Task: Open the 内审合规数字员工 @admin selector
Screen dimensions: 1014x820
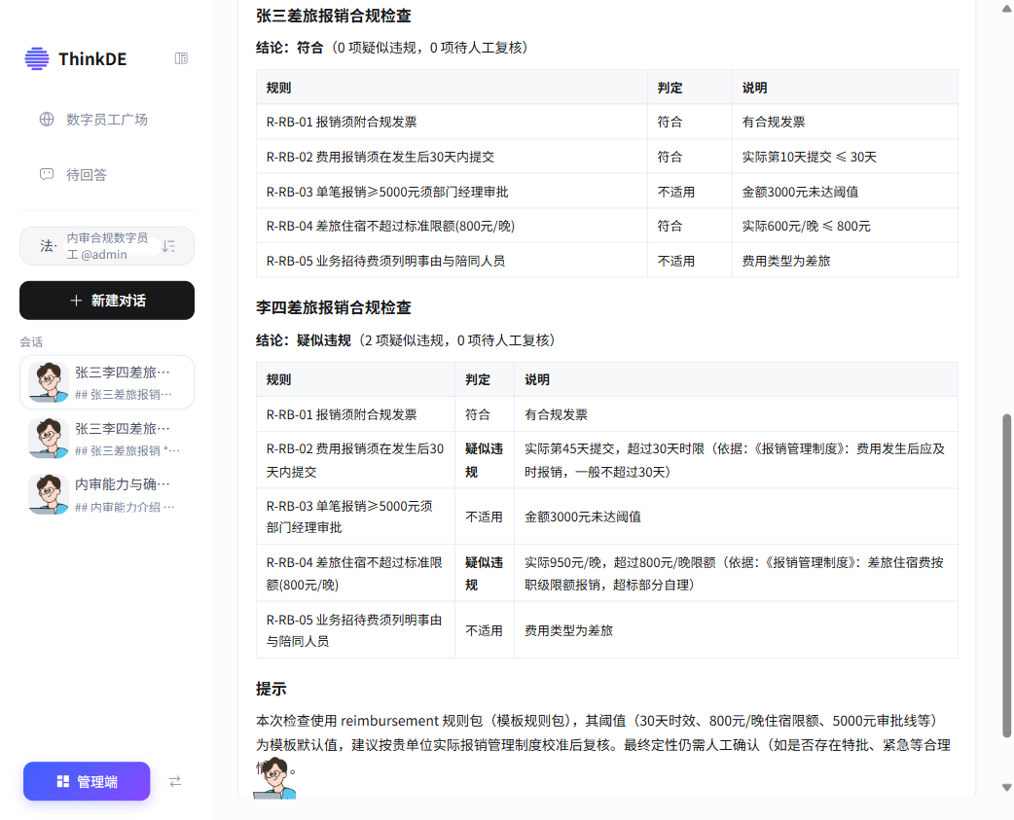Action: coord(107,245)
